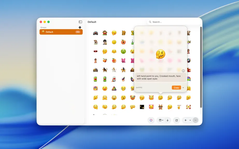This screenshot has height=149, width=239.
Task: Click the U+FFFC code label
Action: click(139, 88)
